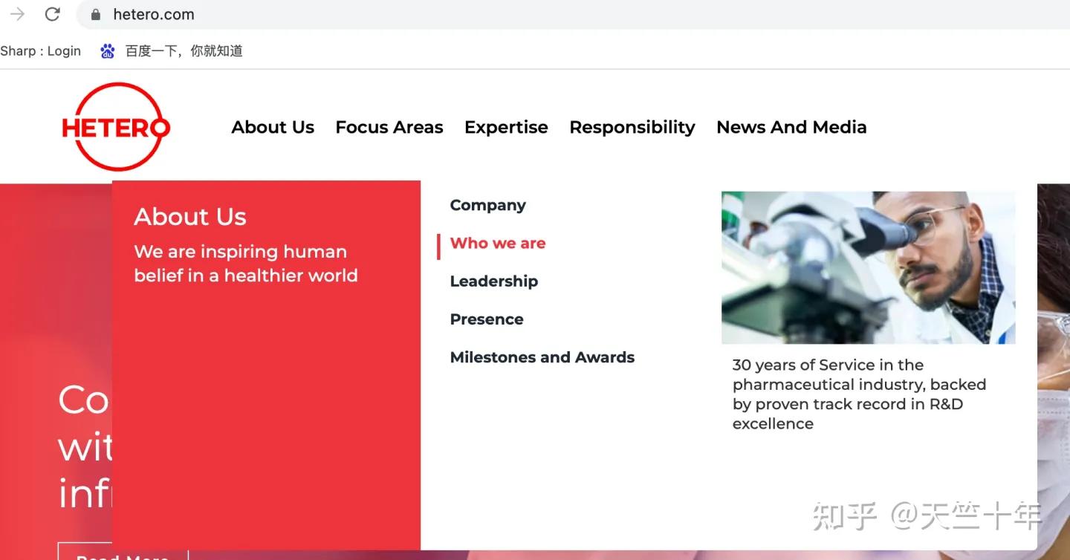The image size is (1070, 560).
Task: Reload the hetero.com page
Action: tap(52, 14)
